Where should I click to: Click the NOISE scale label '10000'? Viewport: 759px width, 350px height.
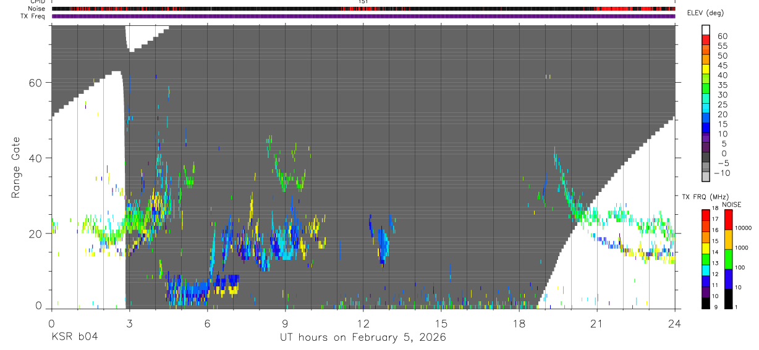[744, 228]
